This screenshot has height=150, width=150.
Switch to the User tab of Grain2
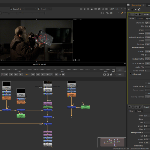pyautogui.click(x=131, y=111)
